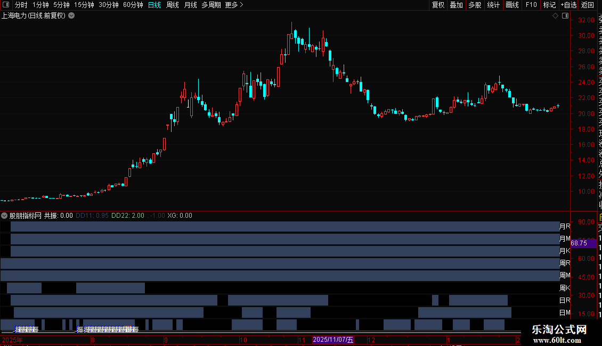Click the 复权 button
Viewport: 602px width, 346px height.
438,5
